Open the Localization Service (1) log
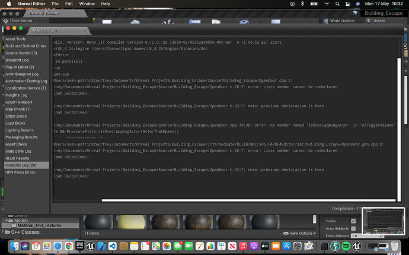The image size is (409, 255). tap(25, 88)
